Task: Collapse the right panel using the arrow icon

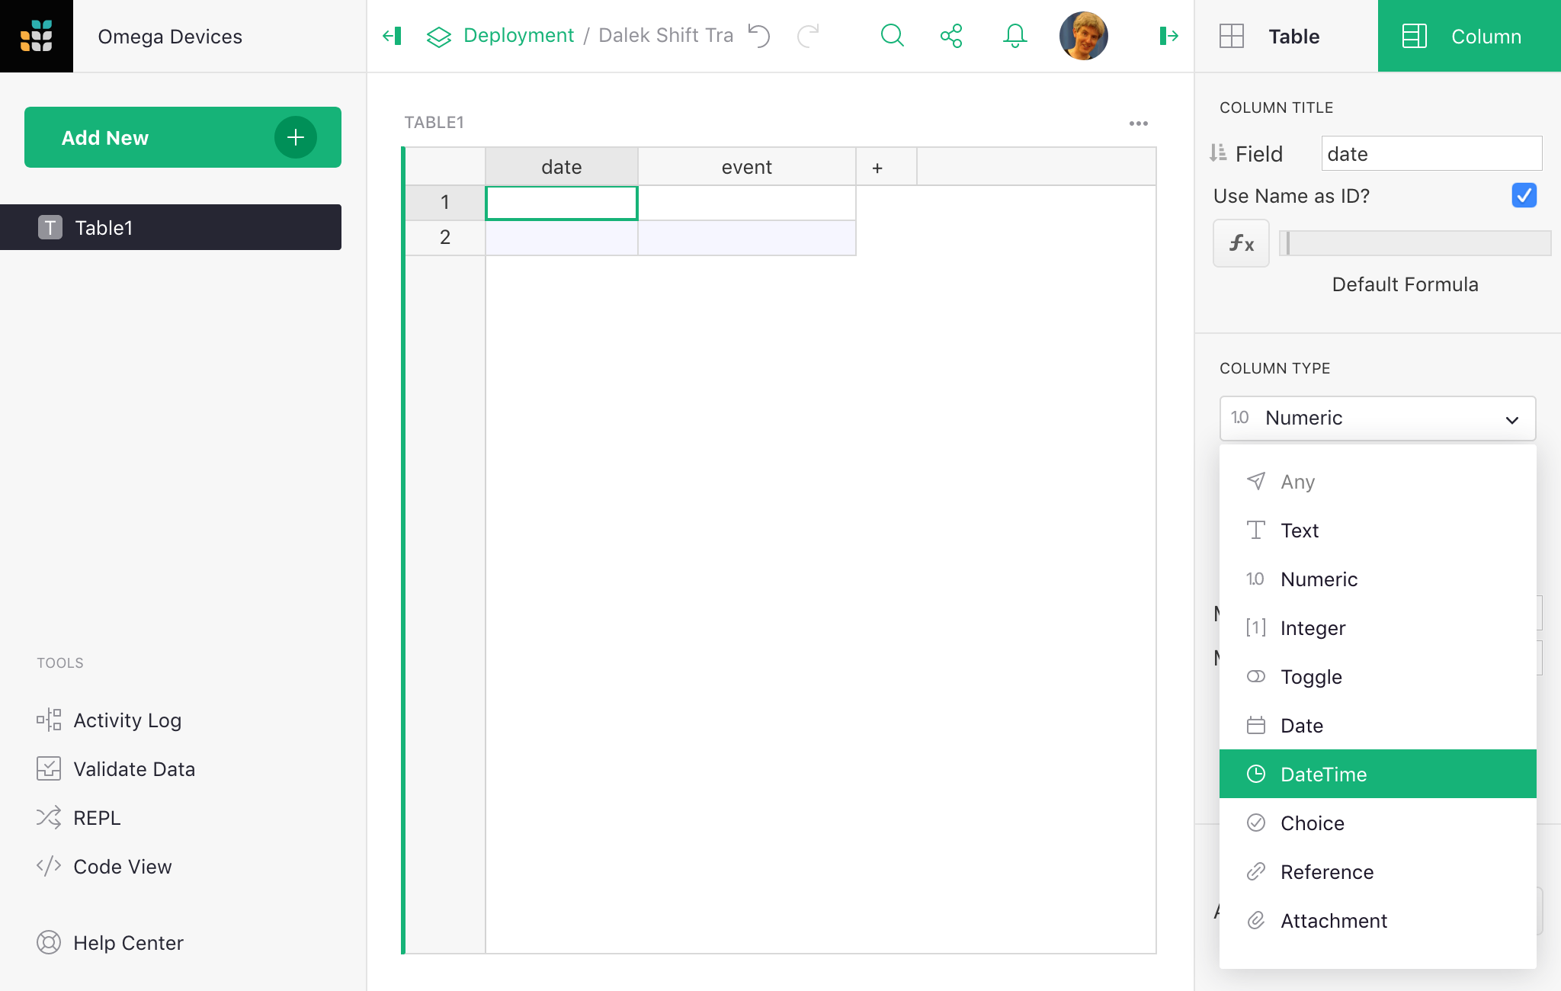Action: 1168,36
